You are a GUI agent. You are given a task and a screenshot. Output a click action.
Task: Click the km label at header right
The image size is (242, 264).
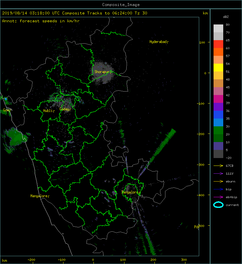205,13
